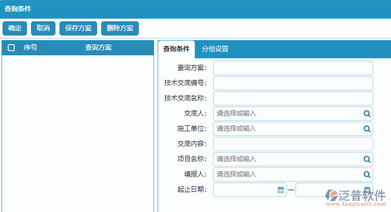Focus the 查询方案 input field
The width and height of the screenshot is (391, 212).
(293, 68)
